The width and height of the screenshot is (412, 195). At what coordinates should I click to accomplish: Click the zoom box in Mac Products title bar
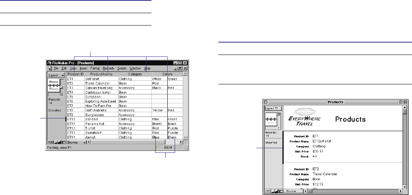coord(401,102)
